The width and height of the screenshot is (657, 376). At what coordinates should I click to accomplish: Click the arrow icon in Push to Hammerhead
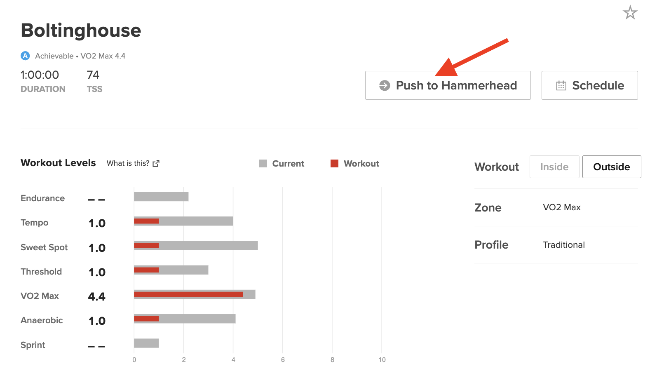coord(385,85)
